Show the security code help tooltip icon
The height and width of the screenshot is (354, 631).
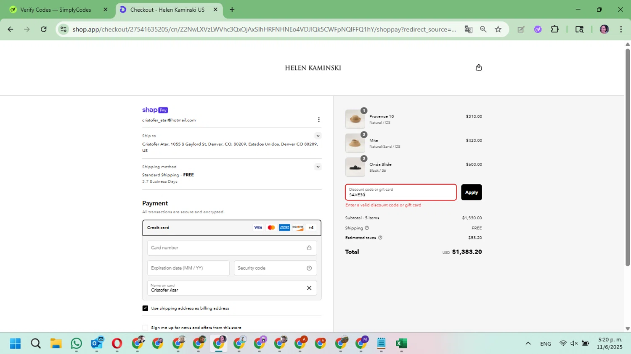tap(309, 268)
